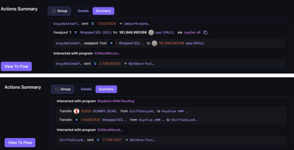Open address 2WmGvP8nAphm… link
The width and height of the screenshot is (294, 150).
pyautogui.click(x=137, y=24)
